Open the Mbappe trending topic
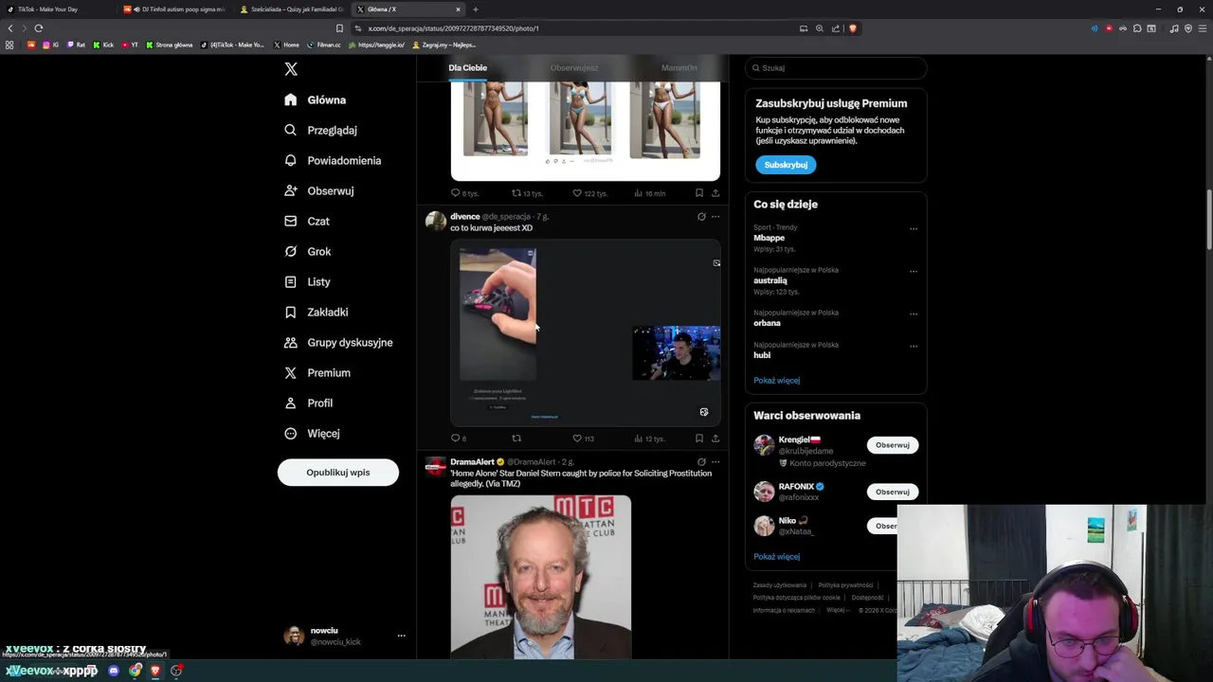1213x682 pixels. pos(769,238)
